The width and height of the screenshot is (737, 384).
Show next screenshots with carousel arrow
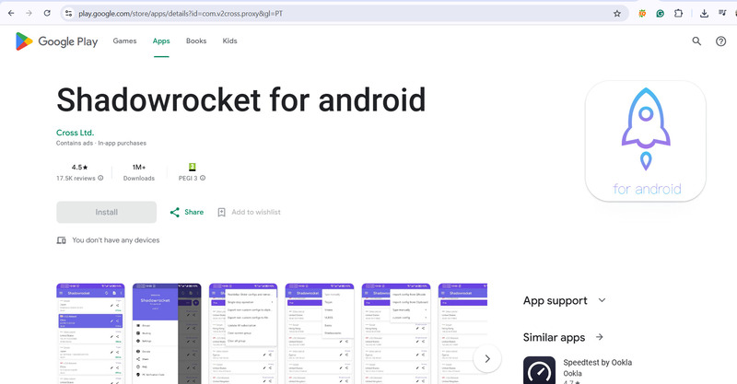click(x=487, y=358)
